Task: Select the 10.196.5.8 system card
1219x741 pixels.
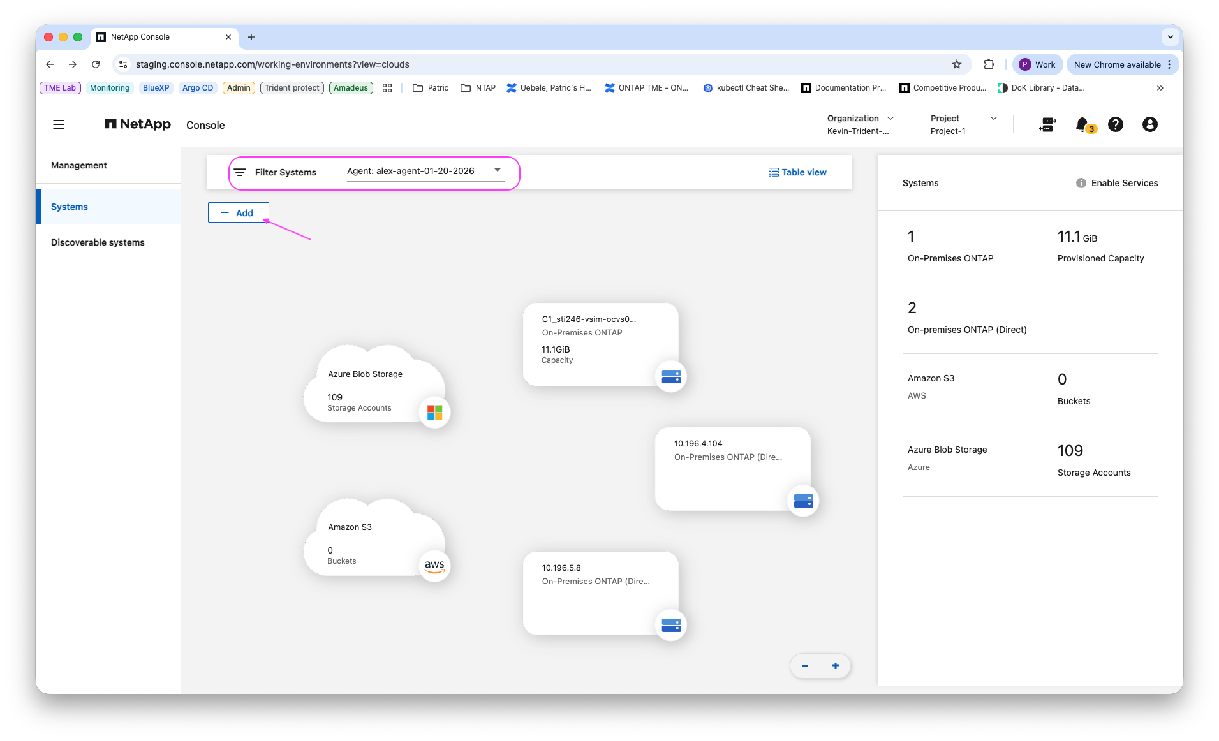Action: (600, 593)
